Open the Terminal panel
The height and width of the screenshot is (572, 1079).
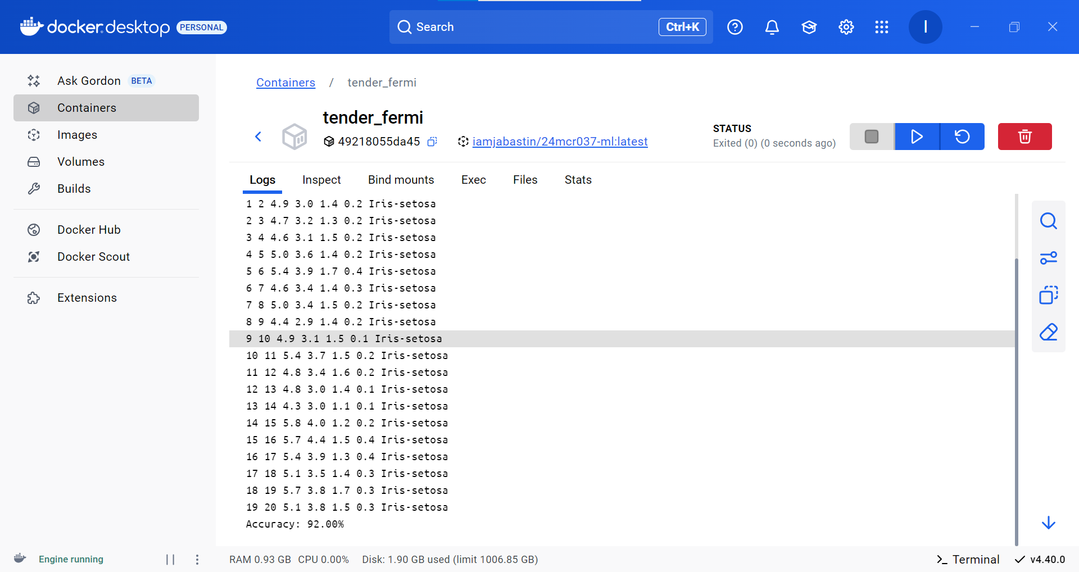pyautogui.click(x=968, y=560)
